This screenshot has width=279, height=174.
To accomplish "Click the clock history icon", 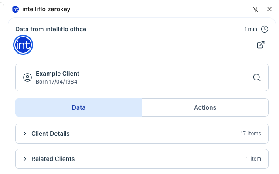I will [265, 29].
